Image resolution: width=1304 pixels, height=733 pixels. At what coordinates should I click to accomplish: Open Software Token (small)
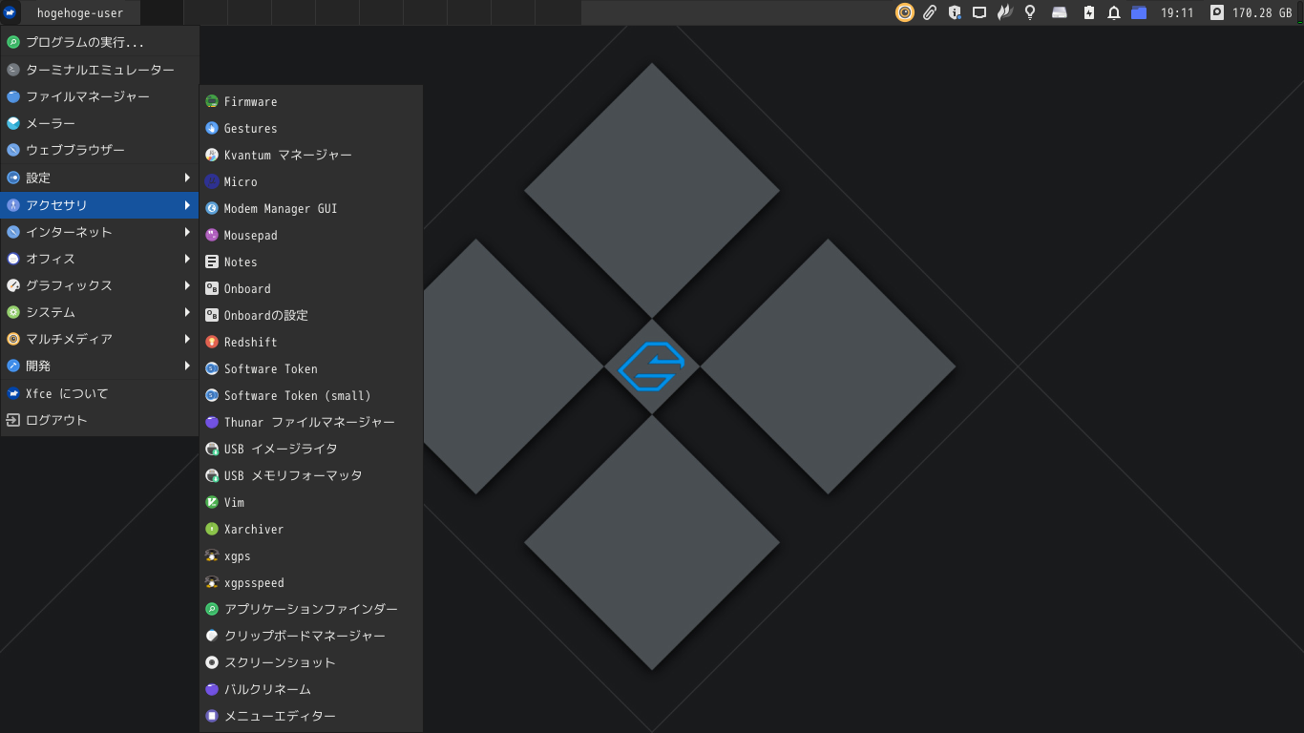(x=311, y=395)
